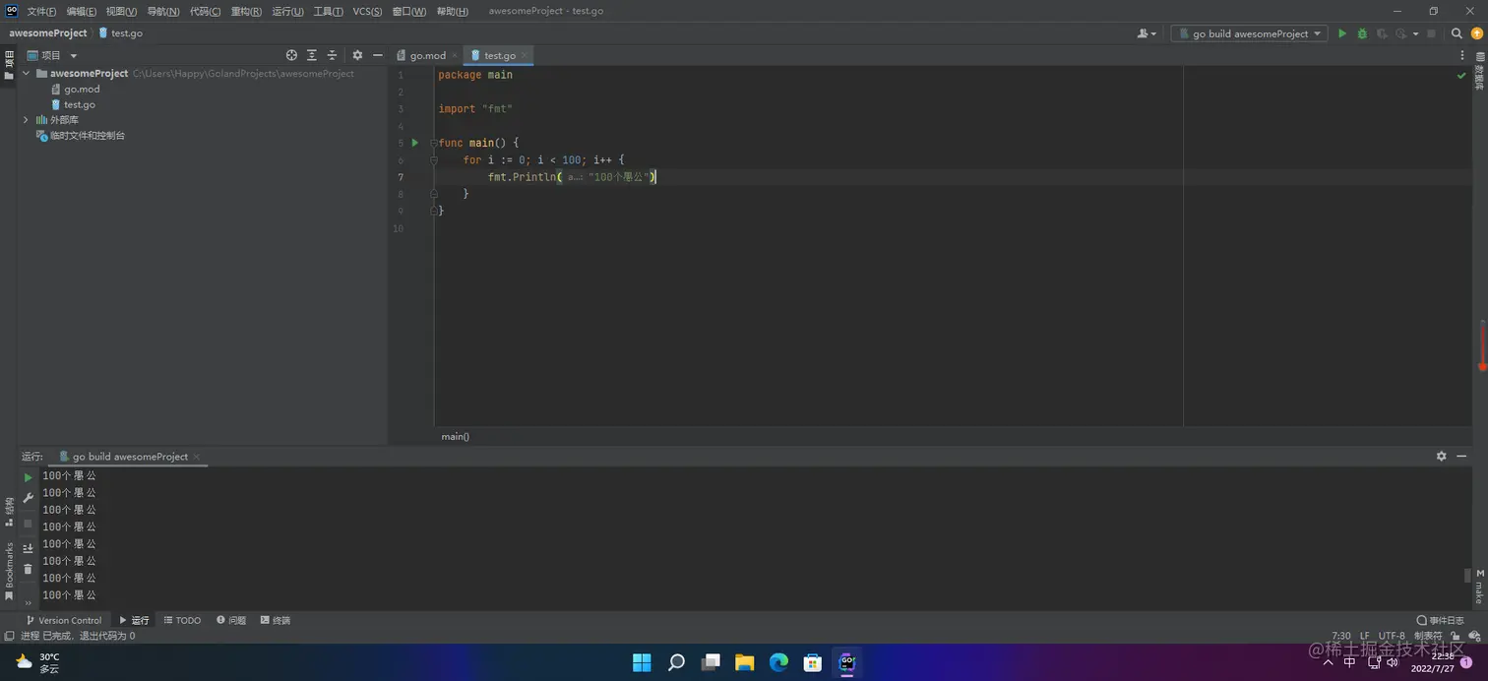
Task: Open the 终端 terminal tool window tab
Action: pyautogui.click(x=276, y=620)
